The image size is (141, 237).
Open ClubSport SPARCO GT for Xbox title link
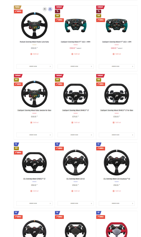tap(117, 110)
